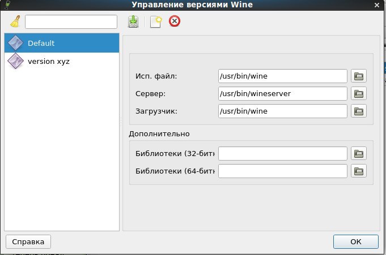The image size is (386, 255).
Task: Confirm with the OK button
Action: tap(356, 242)
